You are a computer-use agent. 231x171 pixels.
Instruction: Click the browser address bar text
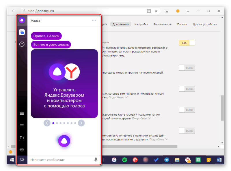(x=41, y=11)
